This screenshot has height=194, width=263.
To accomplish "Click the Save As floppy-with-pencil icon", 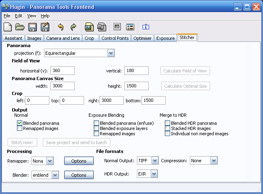I will point(45,27).
